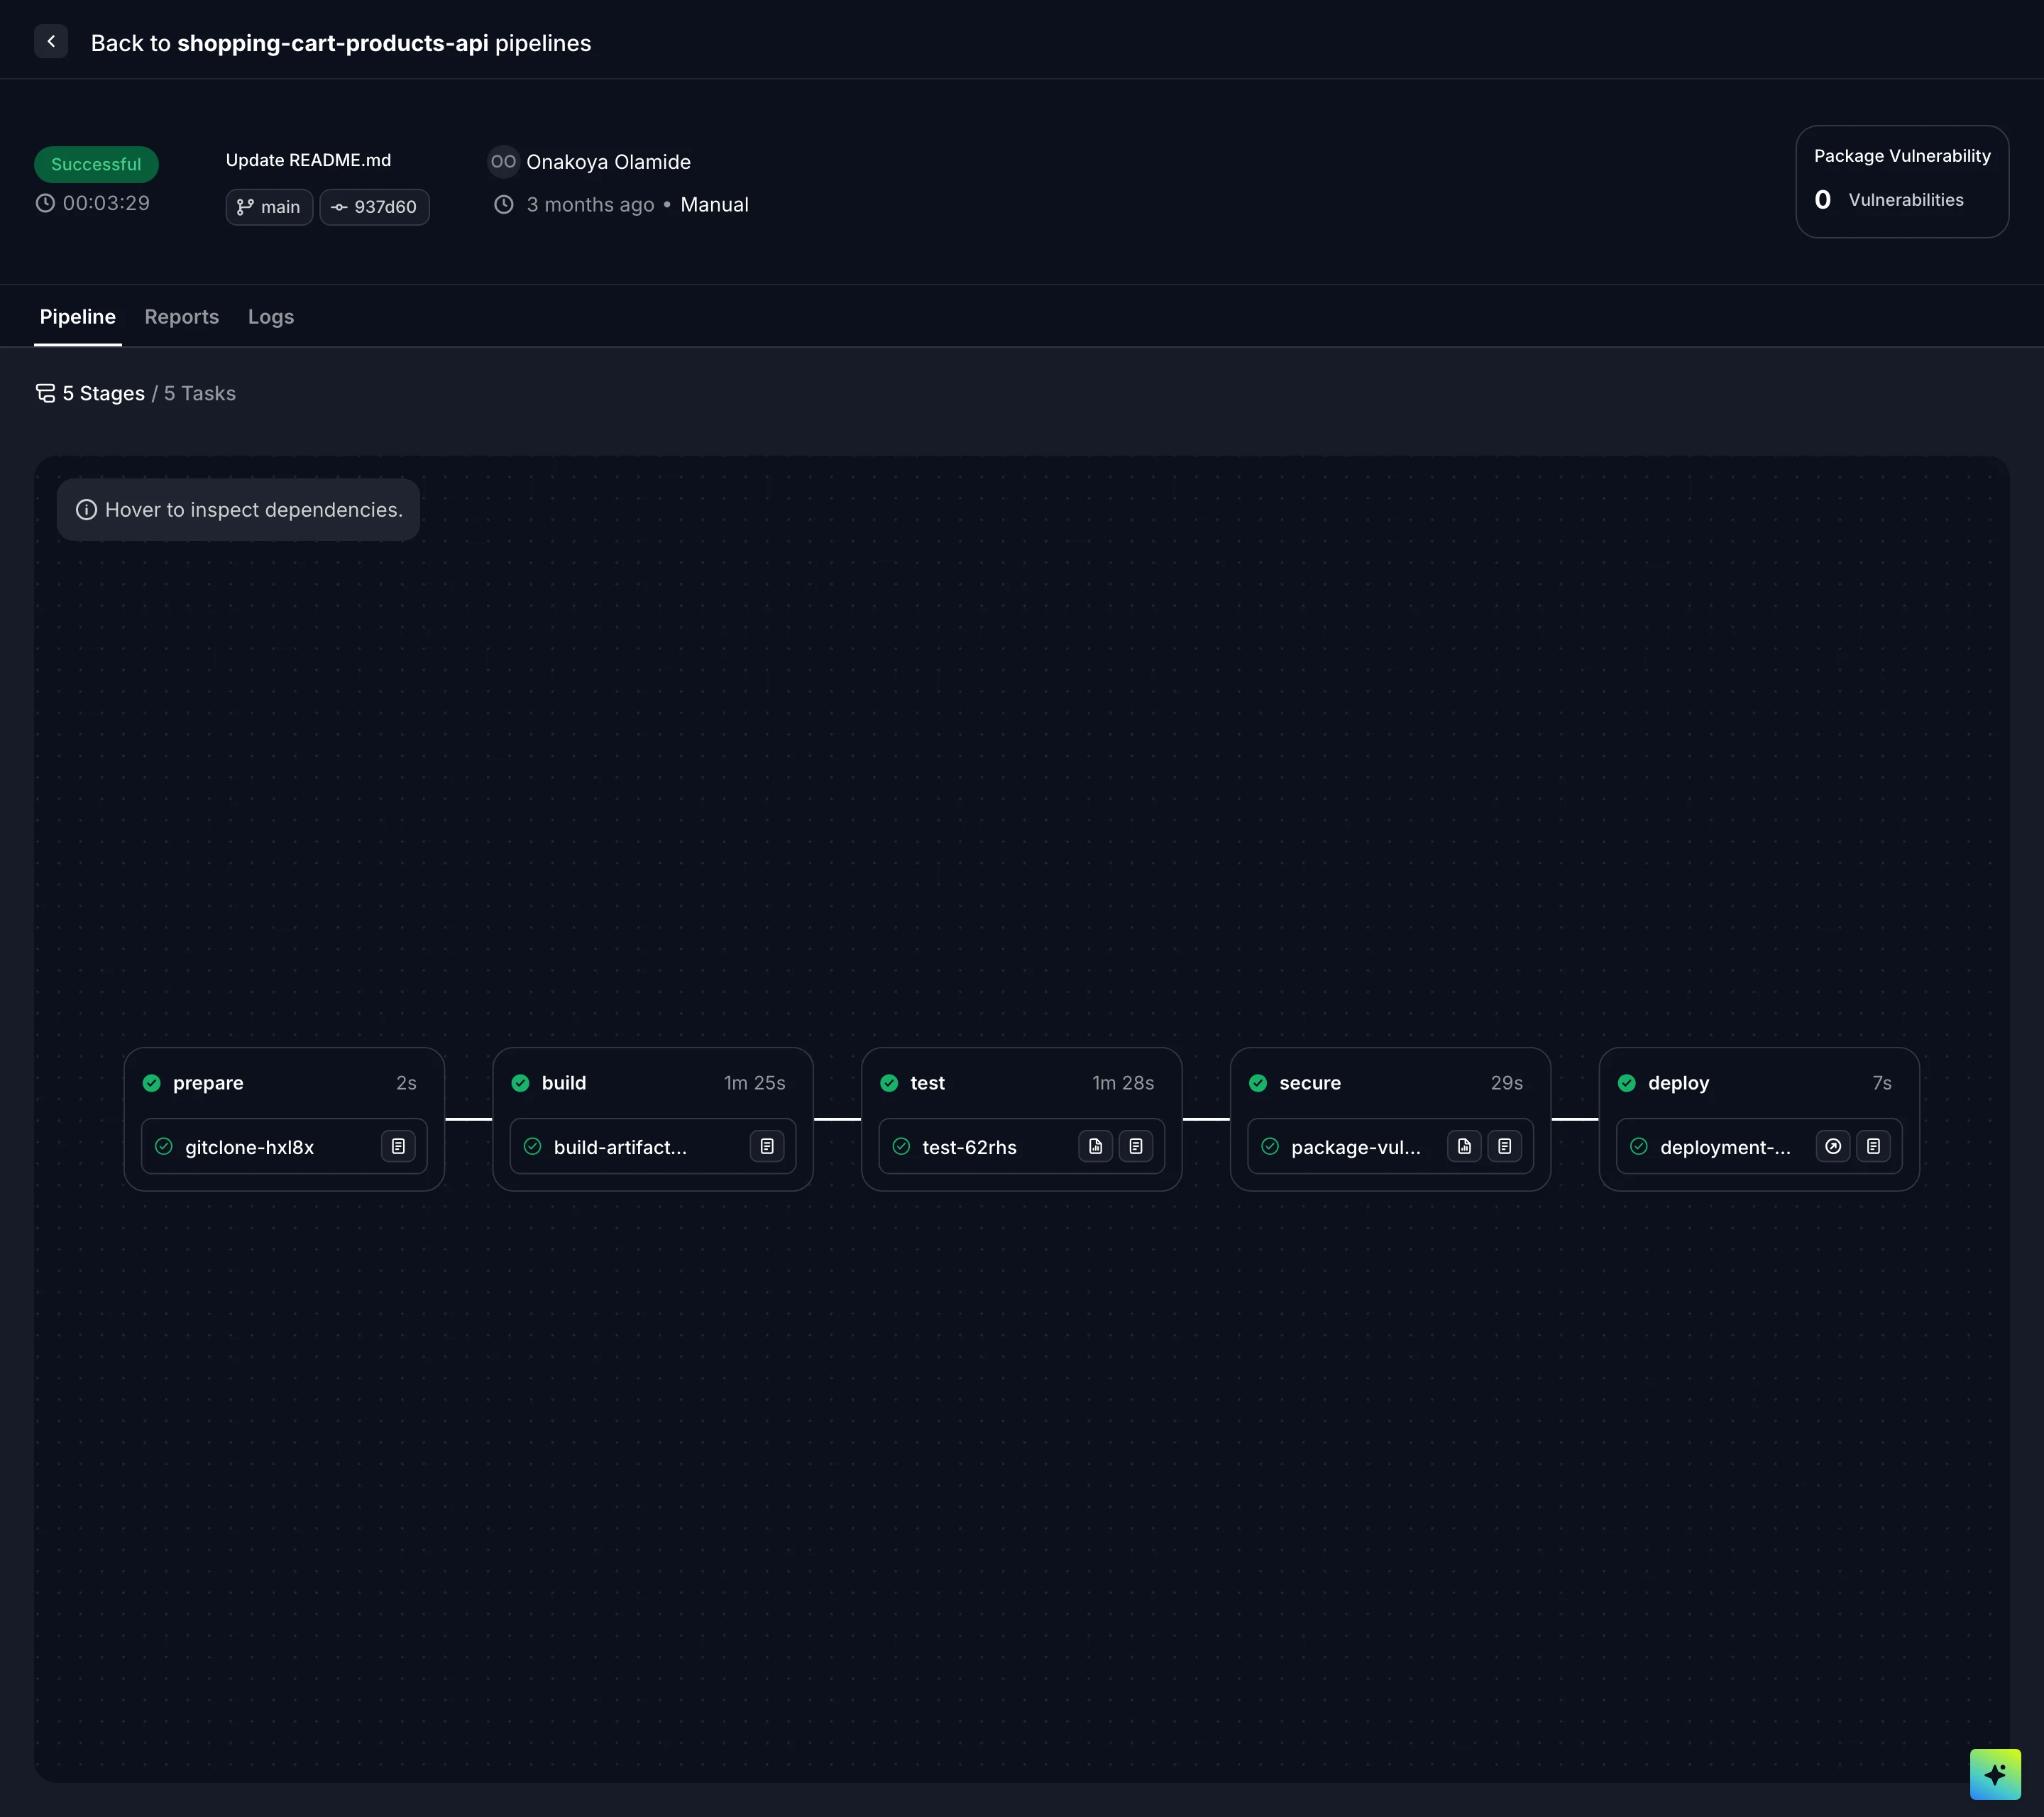
Task: Click the test stage title
Action: tap(928, 1083)
